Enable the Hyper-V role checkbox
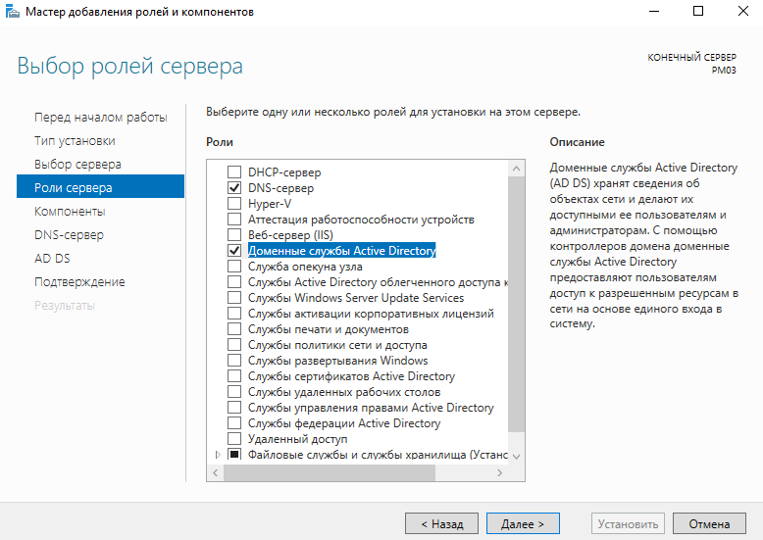The height and width of the screenshot is (540, 763). 234,203
